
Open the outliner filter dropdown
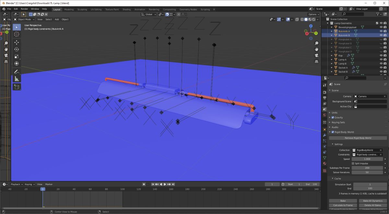(379, 14)
